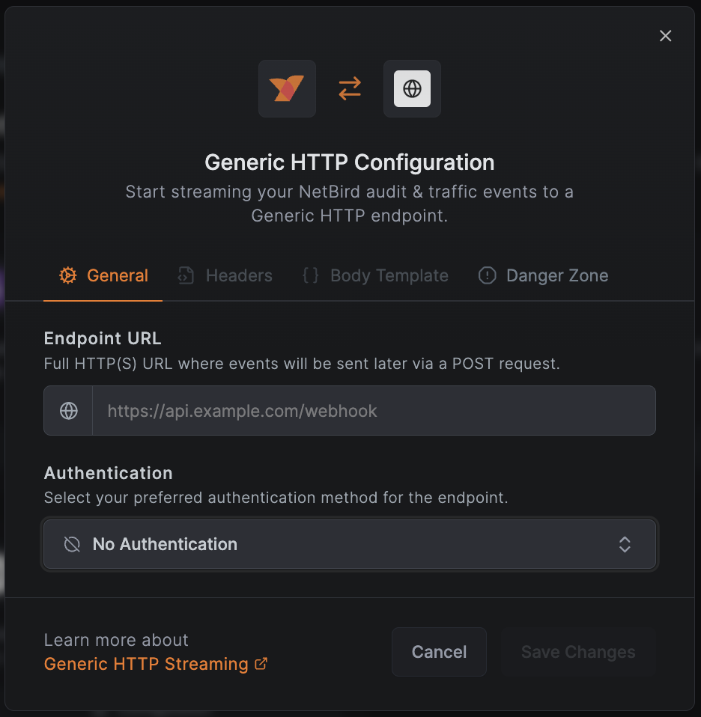Click the no-authentication slash icon in the selector
This screenshot has width=701, height=717.
[72, 544]
